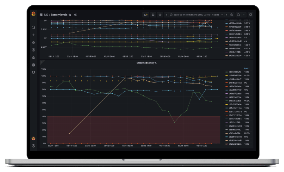Change the color swatch of the 4.03 V series
Viewport: 284px width, 172px height.
pyautogui.click(x=226, y=45)
